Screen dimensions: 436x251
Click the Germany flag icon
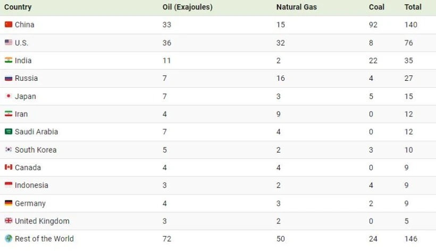[x=9, y=203]
